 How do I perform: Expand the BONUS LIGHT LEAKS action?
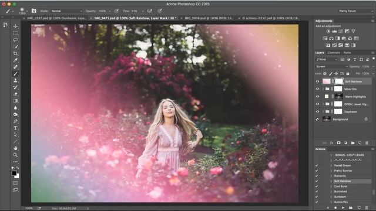point(331,155)
